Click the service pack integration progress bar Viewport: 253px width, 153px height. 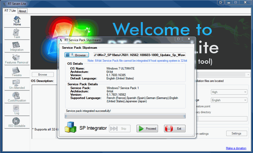tap(125, 116)
